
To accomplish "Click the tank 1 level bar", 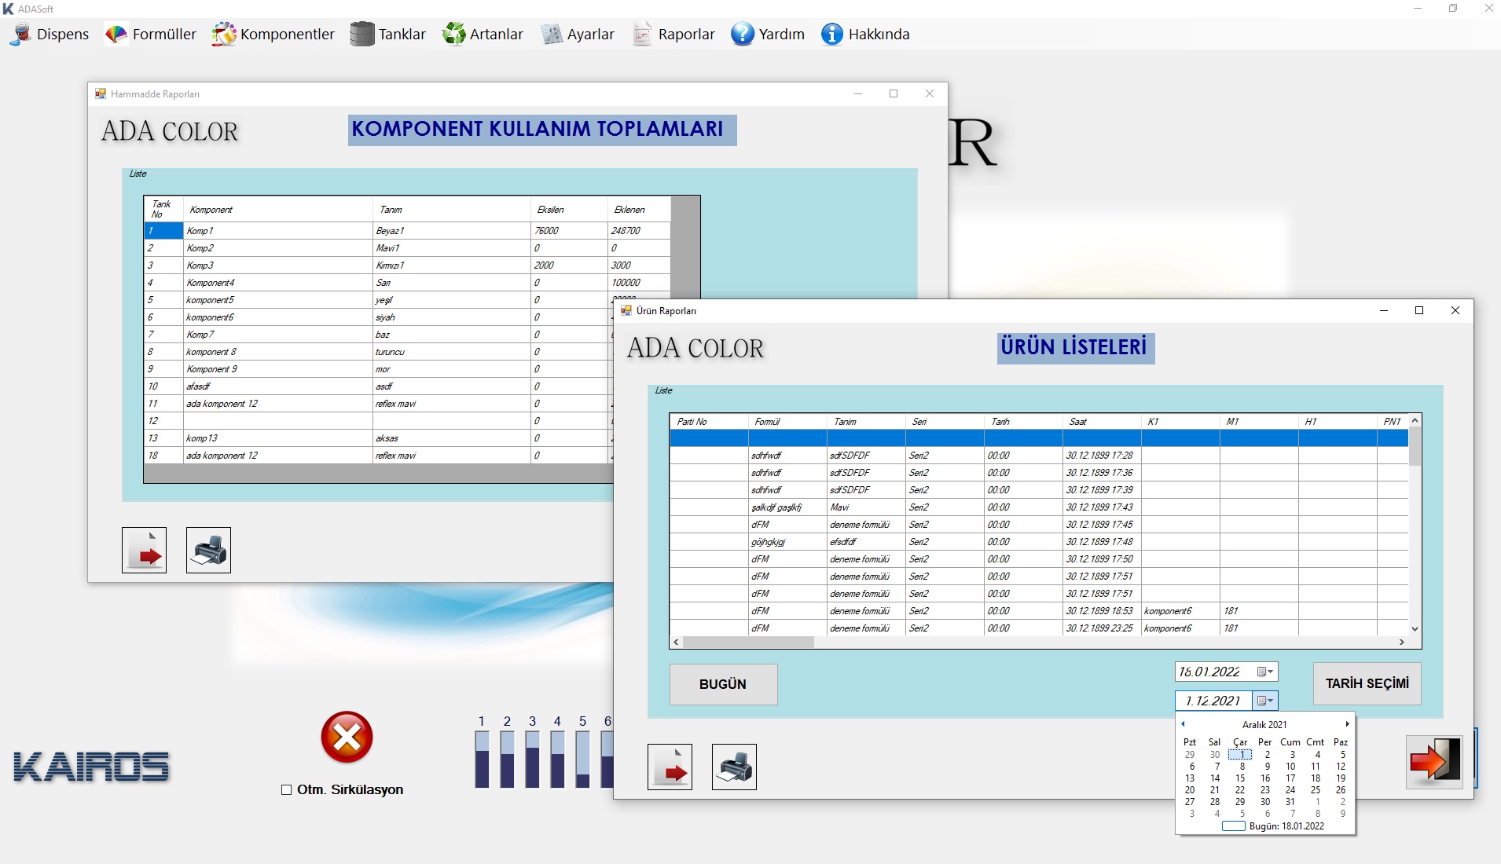I will [482, 759].
